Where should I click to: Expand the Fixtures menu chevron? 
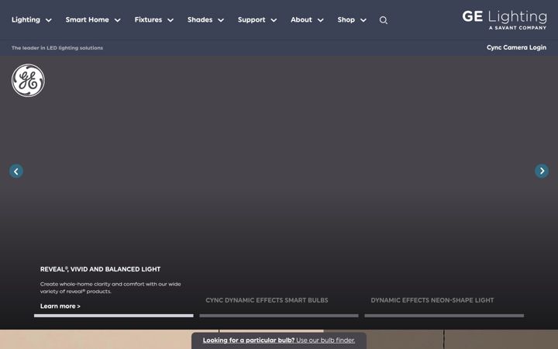tap(170, 20)
